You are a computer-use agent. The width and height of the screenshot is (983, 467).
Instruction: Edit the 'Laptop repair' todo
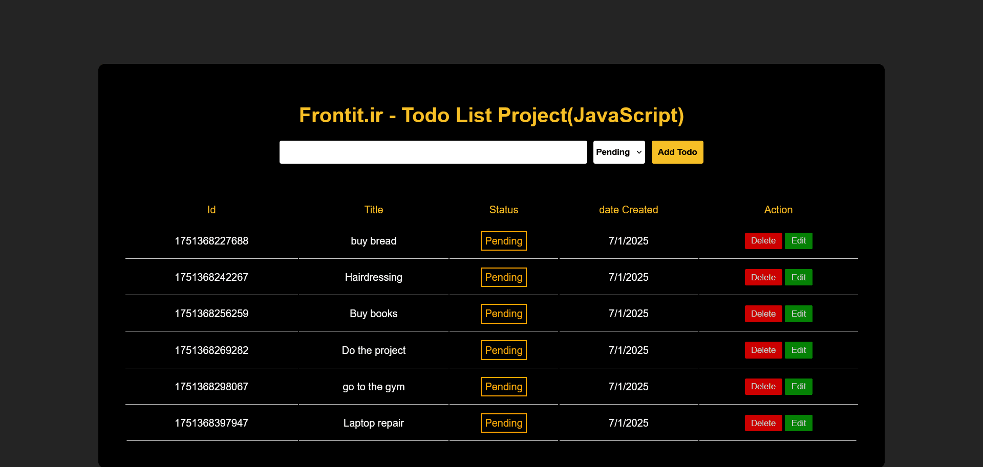[x=798, y=423]
